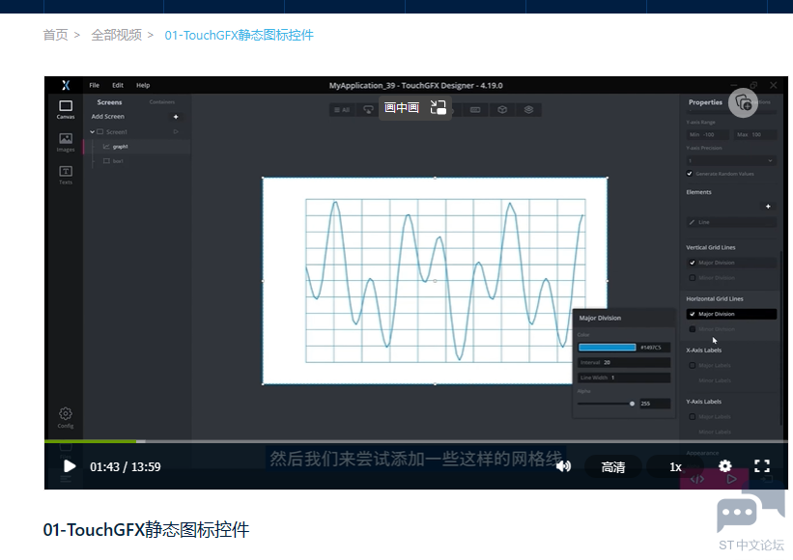The image size is (793, 560).
Task: Open the Config gear in the sidebar
Action: tap(66, 417)
